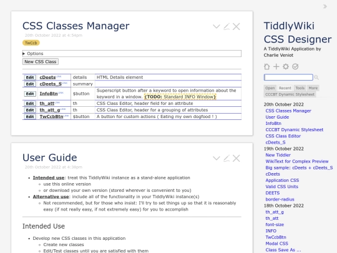
Task: Open Big sample: cDeets + cDeets_S link
Action: click(x=299, y=167)
